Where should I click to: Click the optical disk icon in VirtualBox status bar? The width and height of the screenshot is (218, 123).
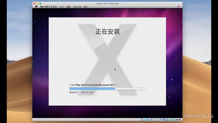point(145,120)
